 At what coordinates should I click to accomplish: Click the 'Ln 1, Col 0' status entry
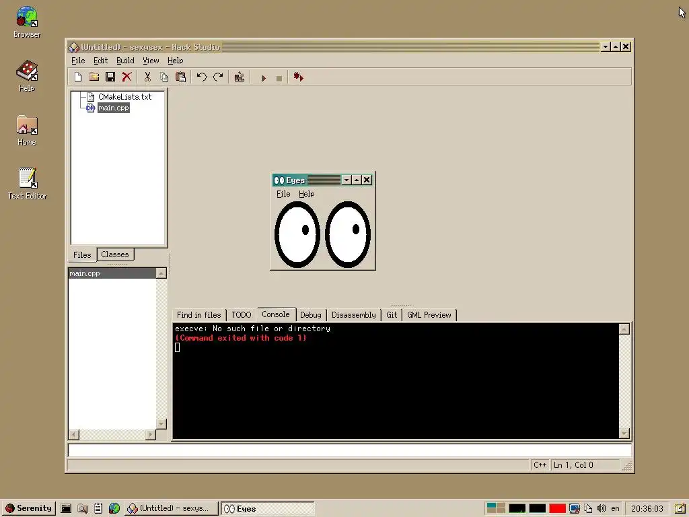(x=585, y=465)
